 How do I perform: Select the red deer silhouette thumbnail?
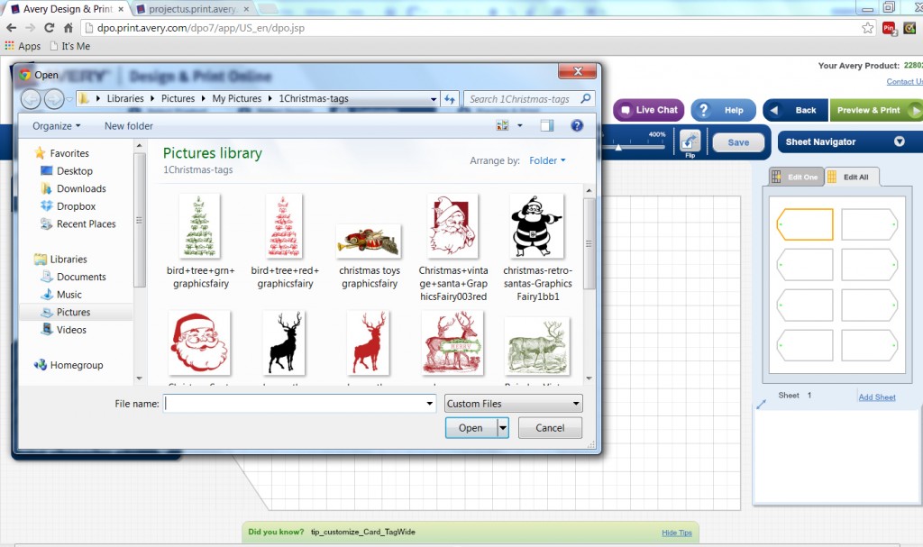tap(369, 342)
